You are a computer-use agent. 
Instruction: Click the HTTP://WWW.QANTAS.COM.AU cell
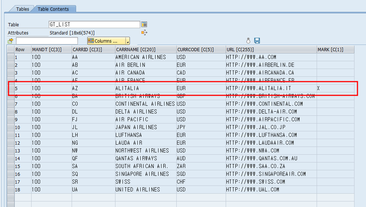tap(271, 158)
